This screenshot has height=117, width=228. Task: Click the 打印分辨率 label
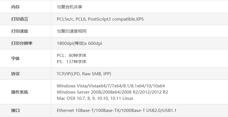(22, 43)
